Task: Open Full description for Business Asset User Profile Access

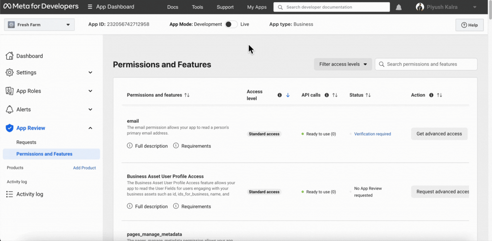Action: (151, 206)
